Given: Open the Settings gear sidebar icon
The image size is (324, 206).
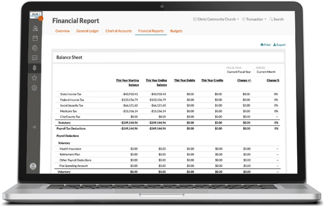Looking at the screenshot, I should point(34,88).
